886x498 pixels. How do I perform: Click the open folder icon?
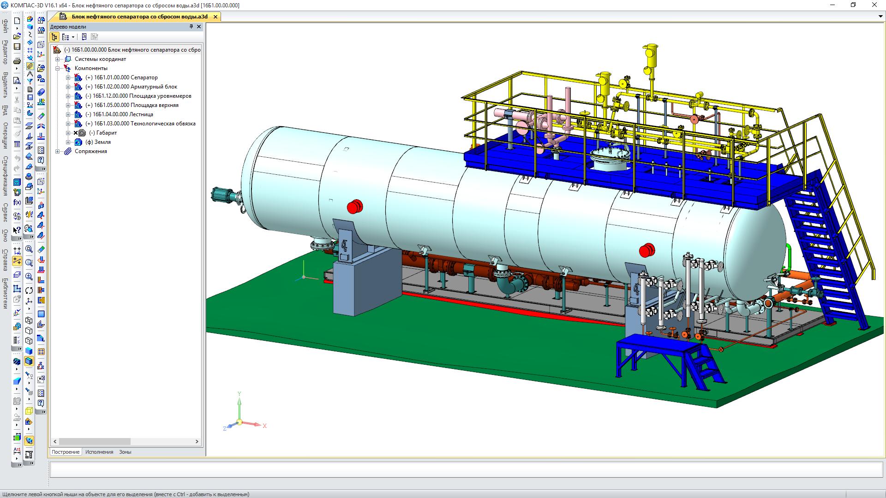point(17,36)
